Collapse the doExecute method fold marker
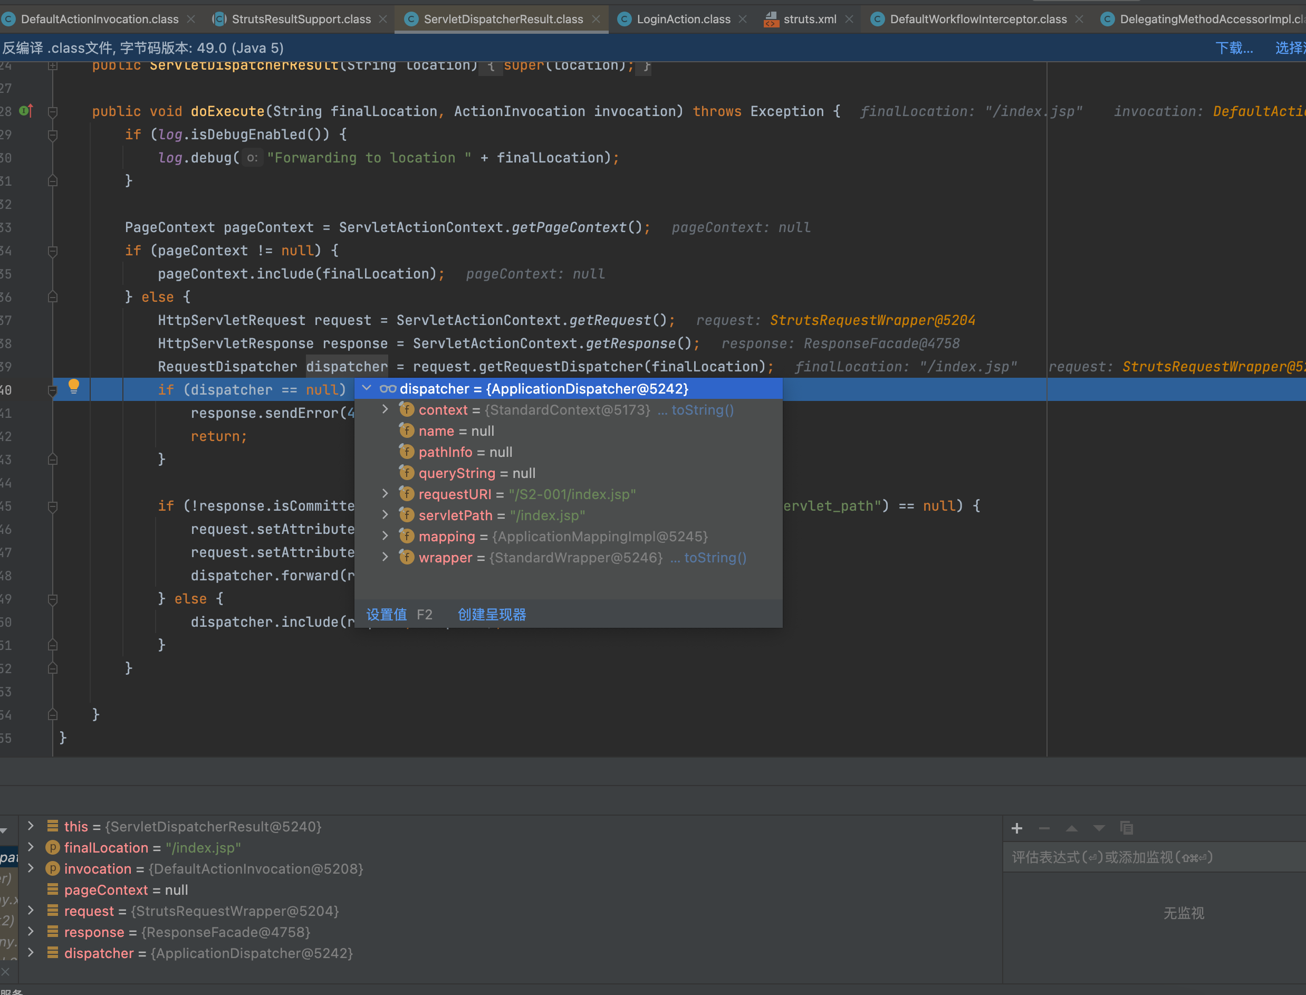The image size is (1306, 995). [53, 111]
